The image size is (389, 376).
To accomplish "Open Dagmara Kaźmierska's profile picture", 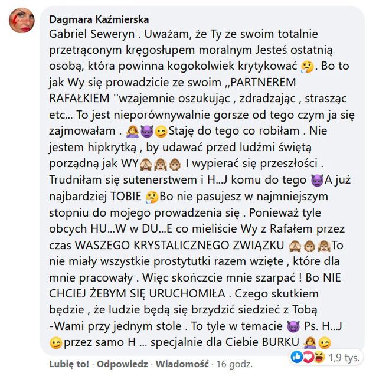I will click(22, 20).
